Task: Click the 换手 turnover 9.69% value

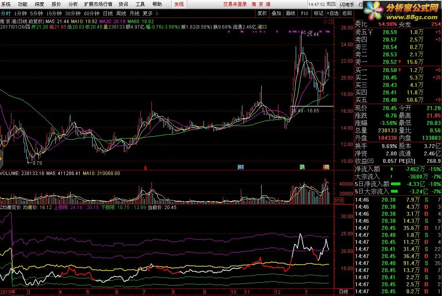Action: (x=389, y=146)
